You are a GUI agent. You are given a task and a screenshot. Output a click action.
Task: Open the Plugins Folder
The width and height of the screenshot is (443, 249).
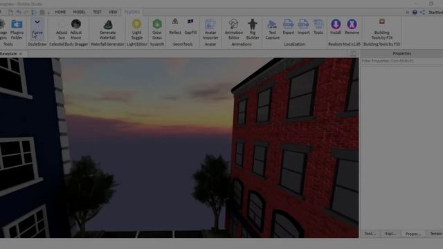tap(17, 29)
